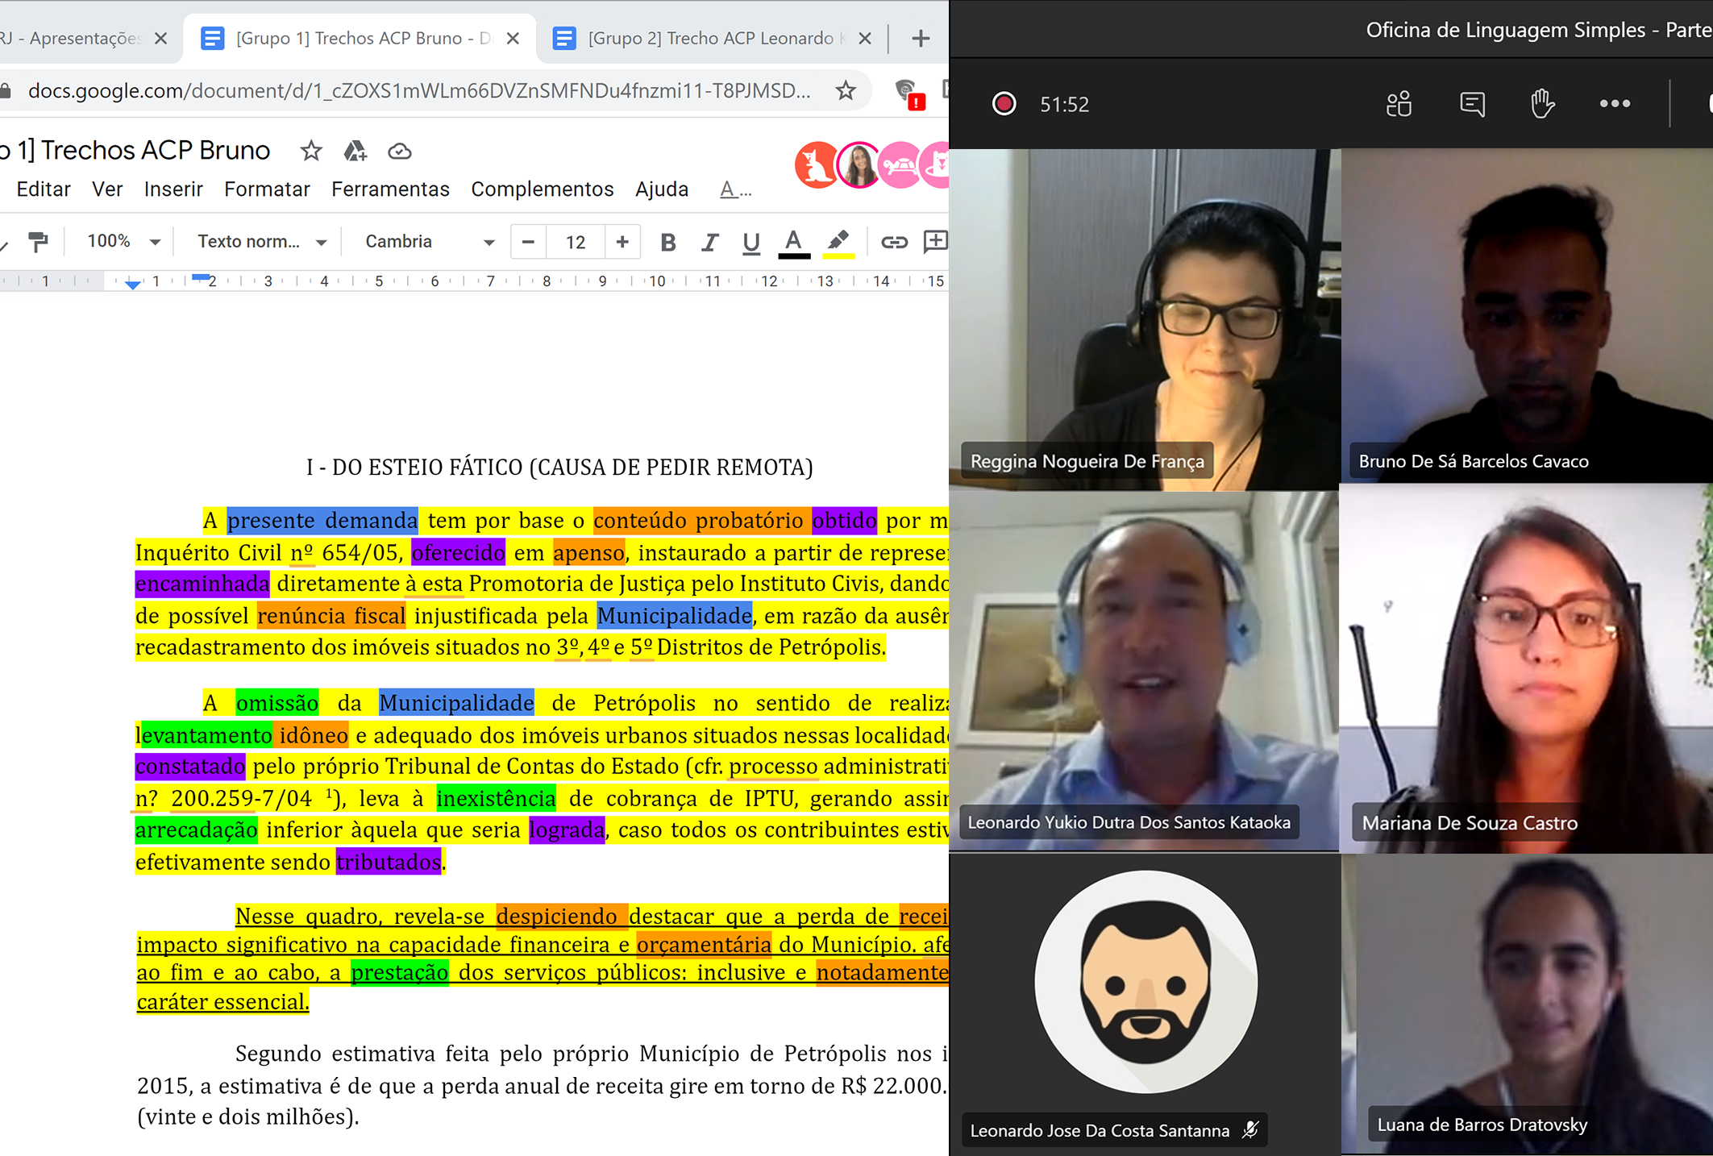Star the Trechos ACP Bruno document

tap(311, 151)
